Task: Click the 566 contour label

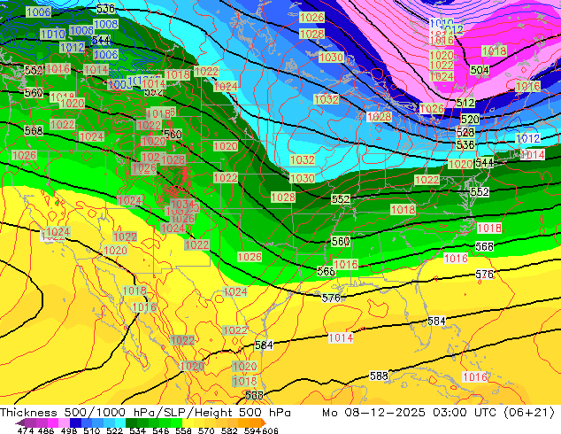Action: (x=326, y=271)
